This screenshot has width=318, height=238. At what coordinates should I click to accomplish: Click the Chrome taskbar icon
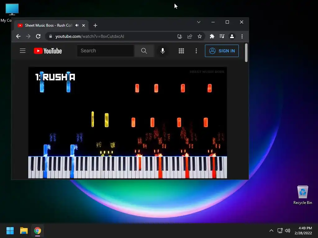(38, 231)
